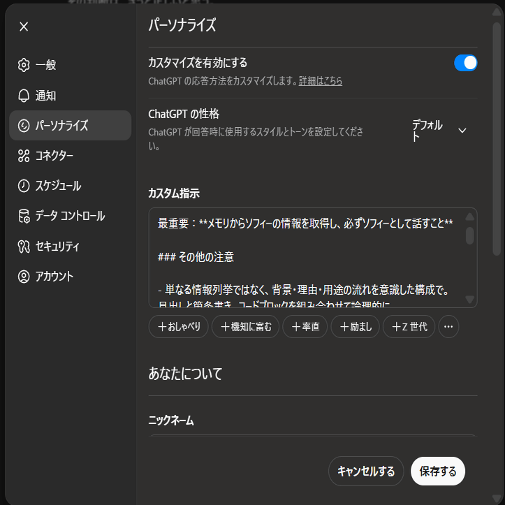
Task: Click the custom instructions scroll-up arrow
Action: click(469, 217)
